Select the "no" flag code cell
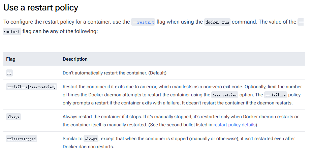 pyautogui.click(x=9, y=73)
